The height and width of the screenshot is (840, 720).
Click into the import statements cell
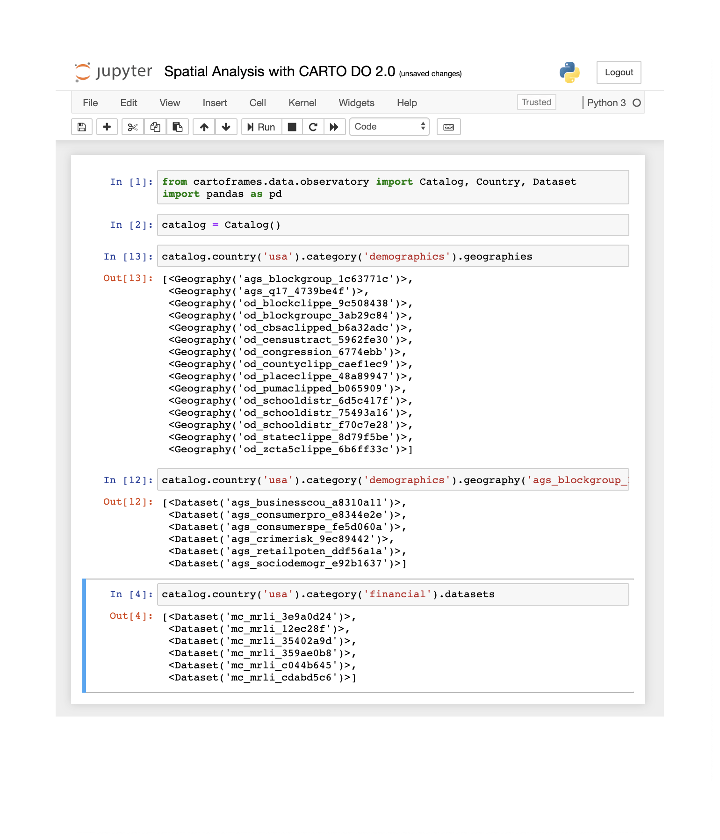tap(393, 187)
